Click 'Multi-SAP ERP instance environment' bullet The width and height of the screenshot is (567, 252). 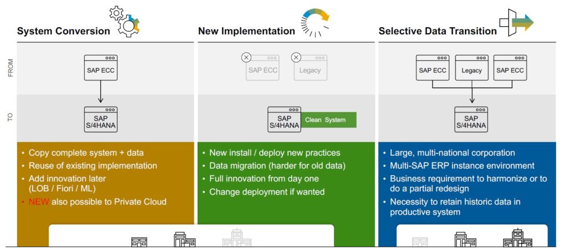pos(462,166)
